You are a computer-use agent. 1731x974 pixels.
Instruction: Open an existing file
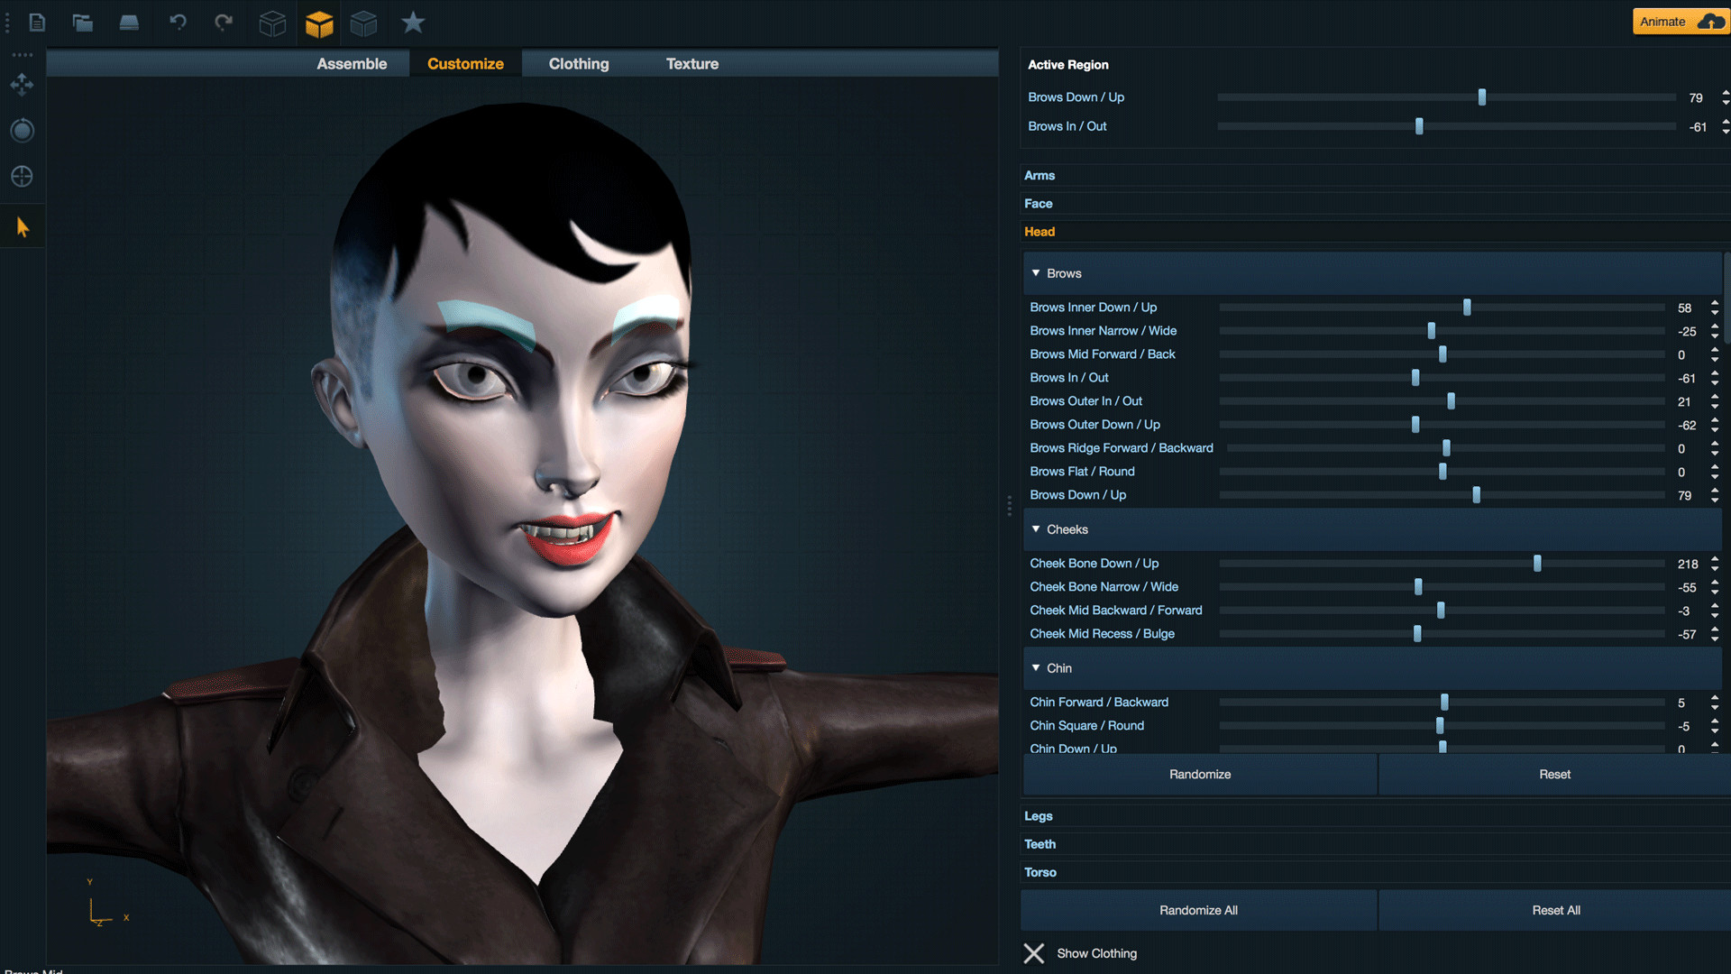82,23
